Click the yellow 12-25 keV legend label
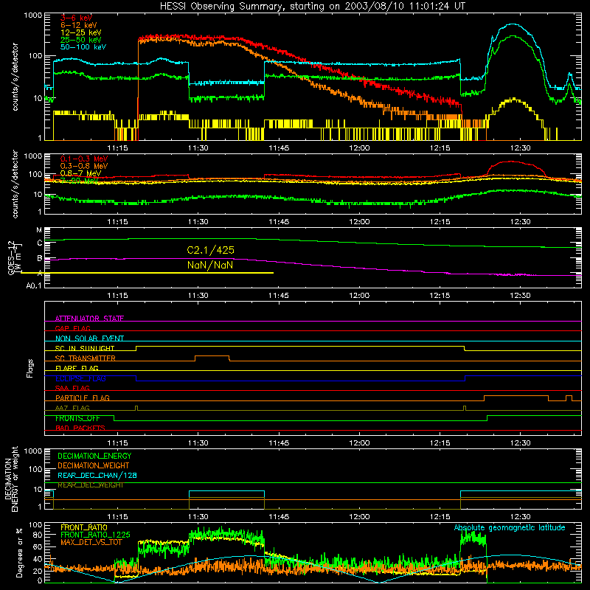 81,32
